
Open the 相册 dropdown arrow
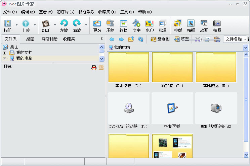16,25
